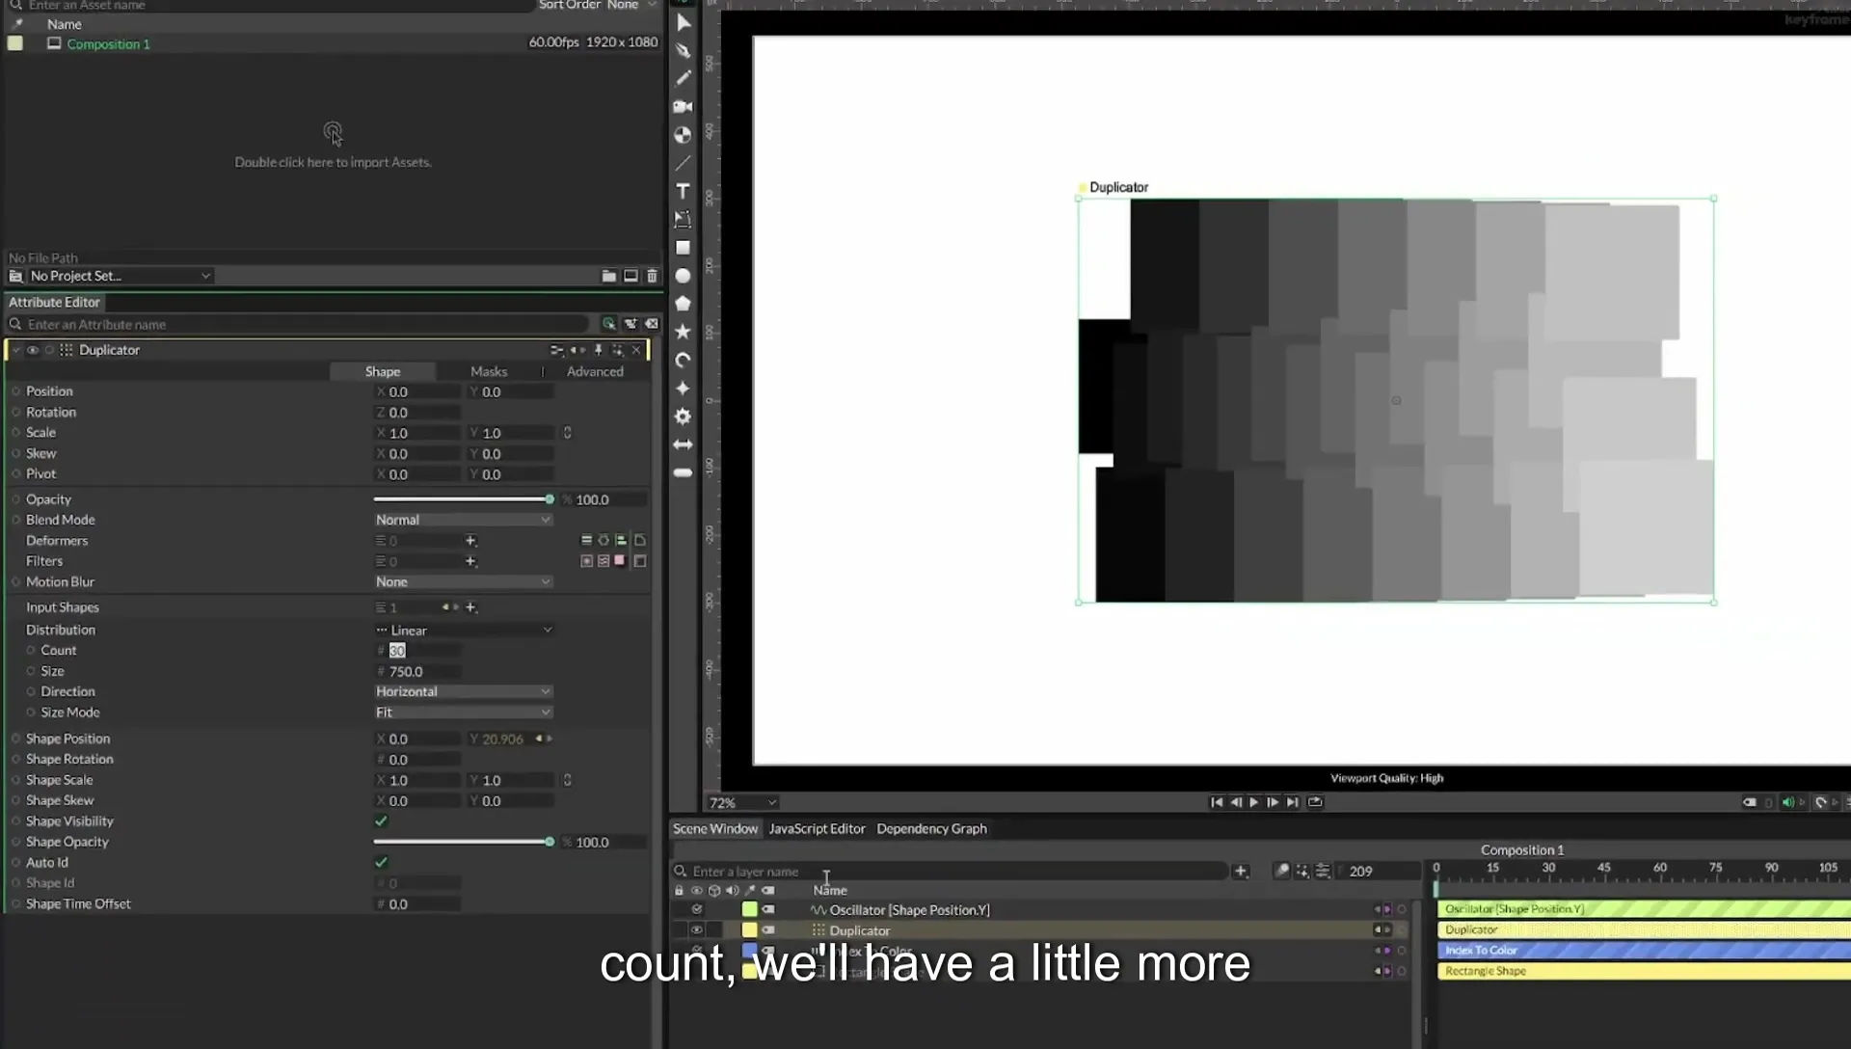The height and width of the screenshot is (1049, 1851).
Task: Switch to the Masks tab
Action: click(x=489, y=371)
